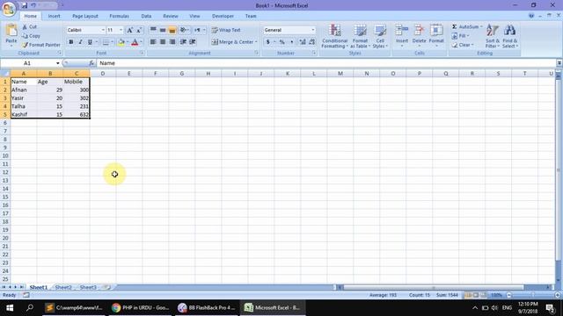The height and width of the screenshot is (316, 563).
Task: Switch to the Sheet3 worksheet tab
Action: pos(88,287)
